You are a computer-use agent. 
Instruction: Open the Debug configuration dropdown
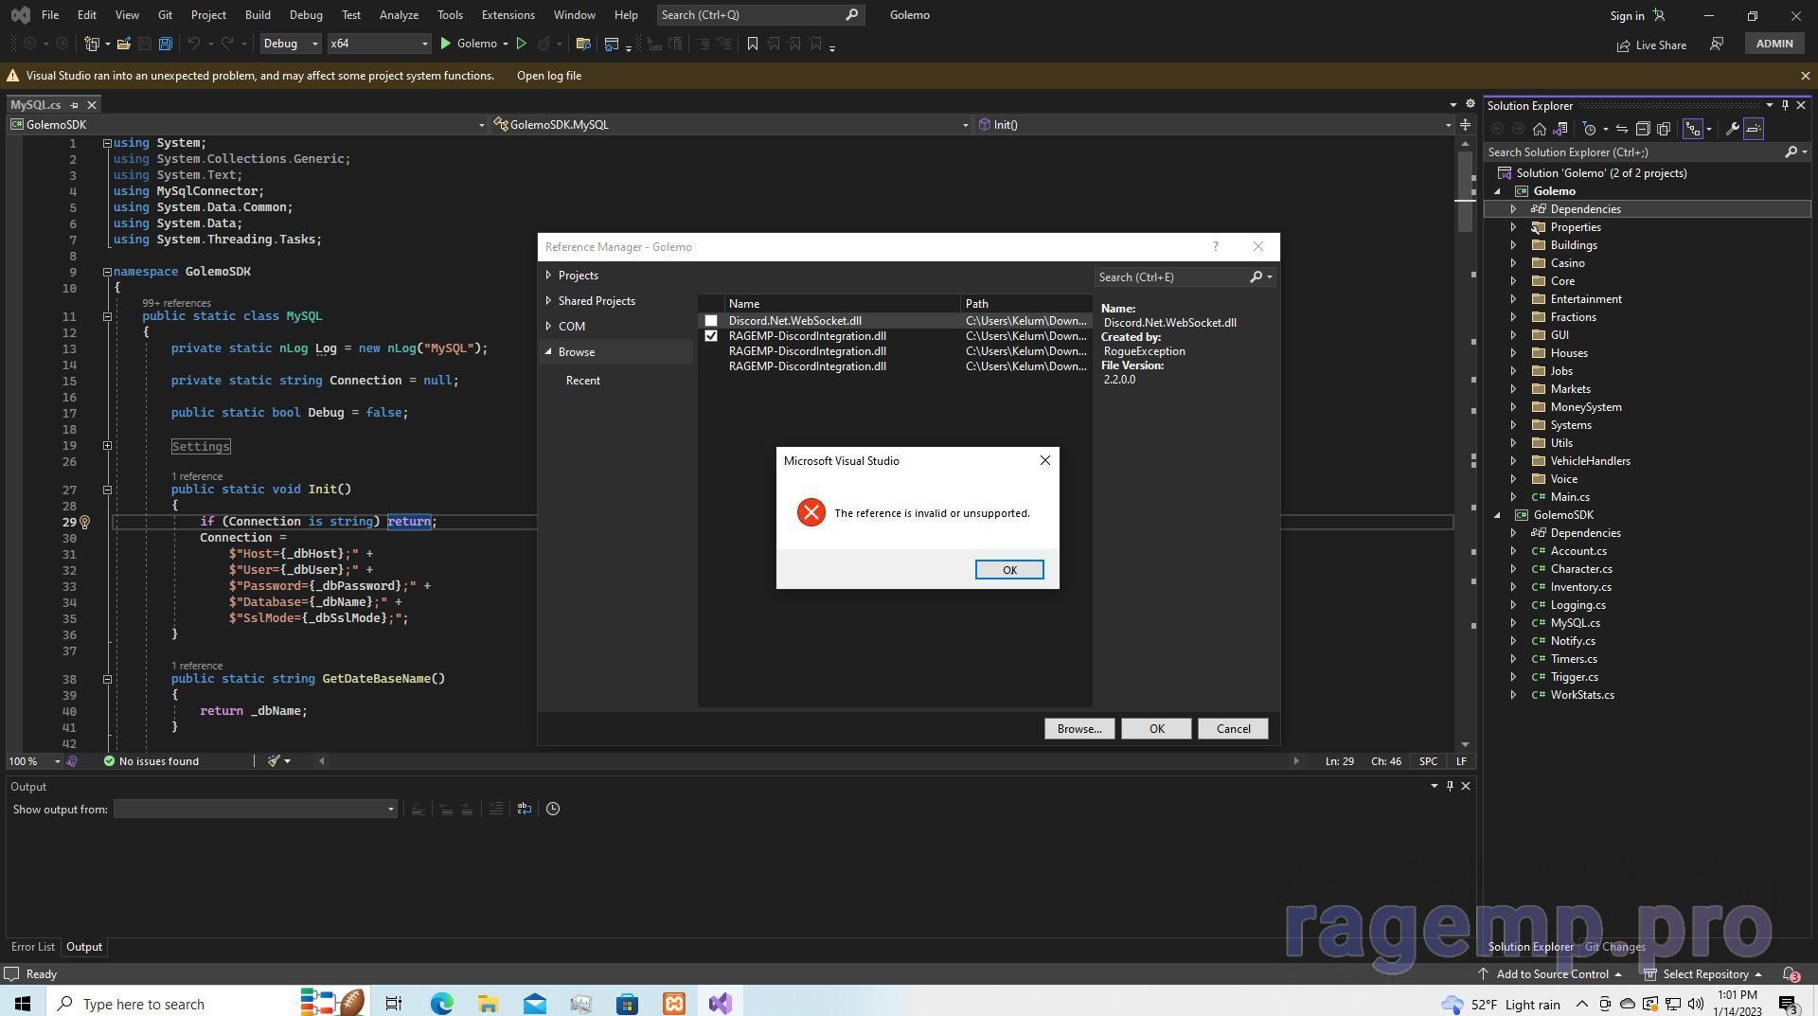tap(291, 44)
